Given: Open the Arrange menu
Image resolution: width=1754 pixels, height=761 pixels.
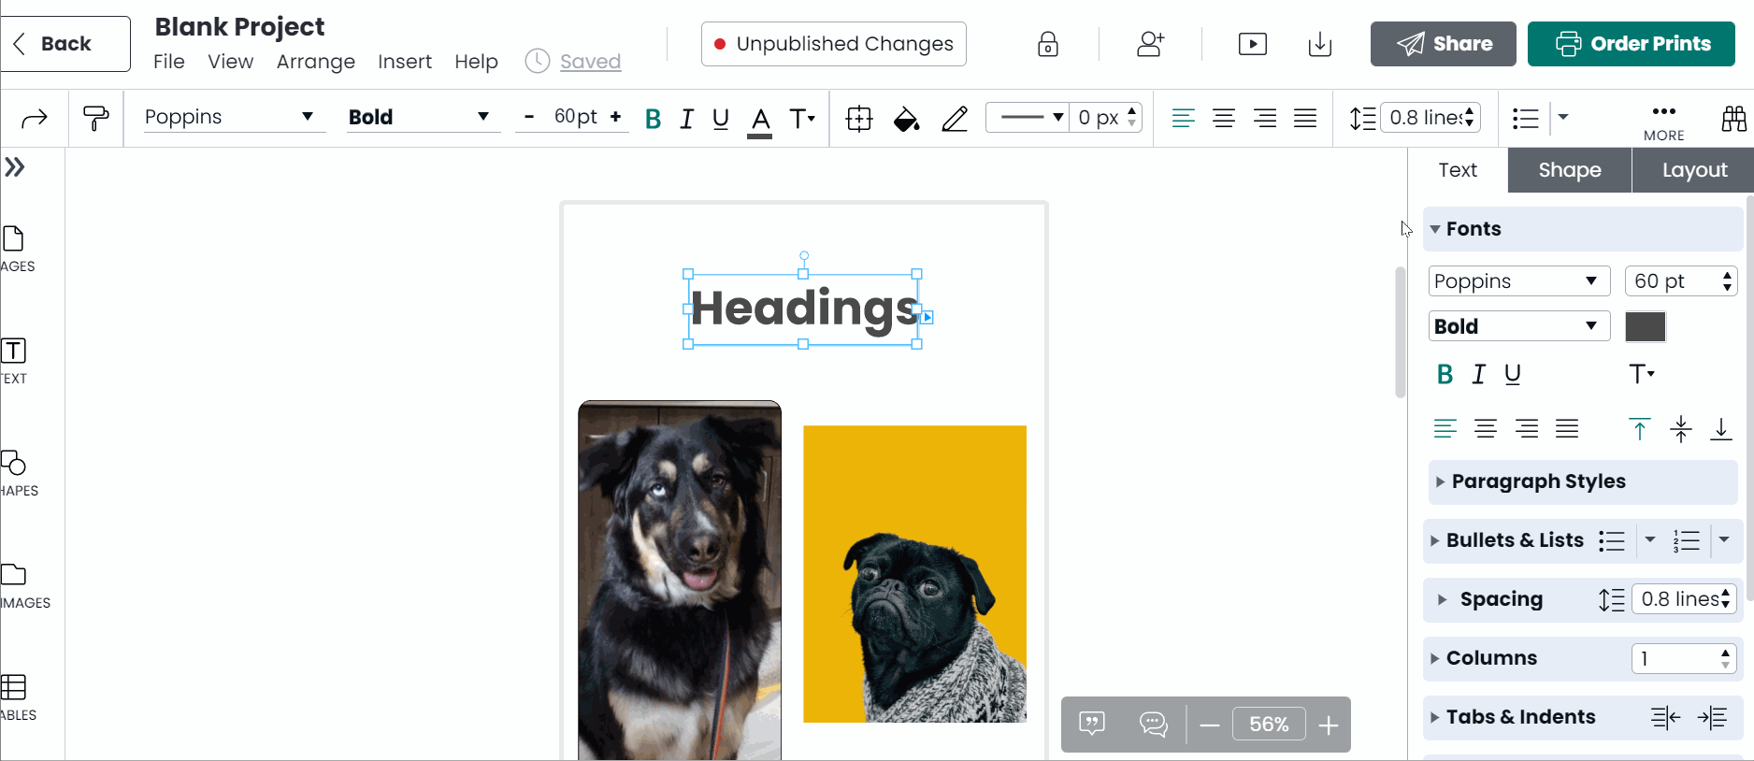Looking at the screenshot, I should coord(315,62).
